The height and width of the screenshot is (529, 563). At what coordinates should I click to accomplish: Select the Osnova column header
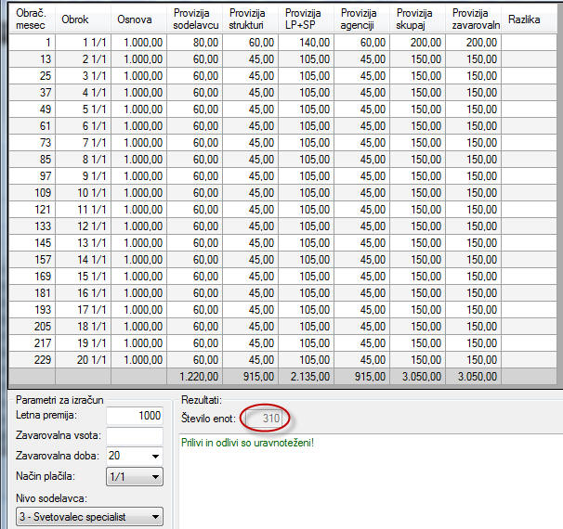(x=138, y=19)
